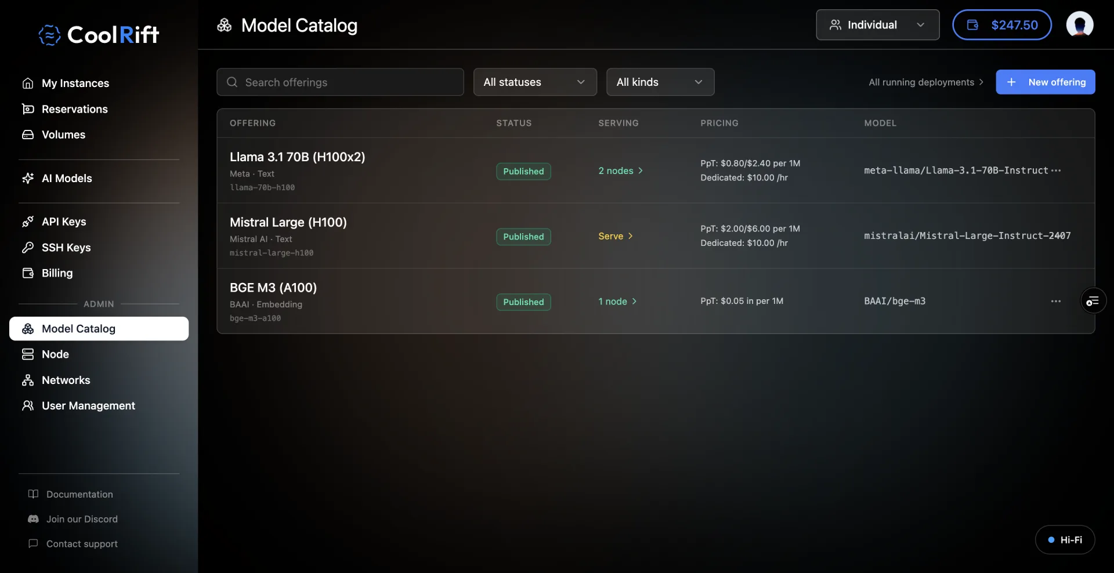Open the Individual account dropdown
1114x573 pixels.
pyautogui.click(x=877, y=25)
